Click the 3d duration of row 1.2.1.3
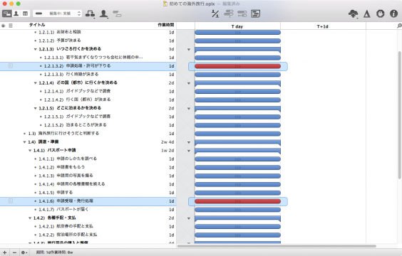The width and height of the screenshot is (402, 256). point(171,49)
